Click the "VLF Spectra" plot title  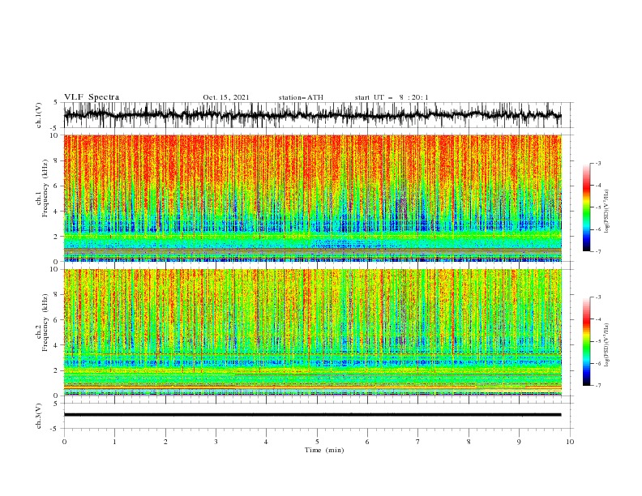[x=92, y=97]
